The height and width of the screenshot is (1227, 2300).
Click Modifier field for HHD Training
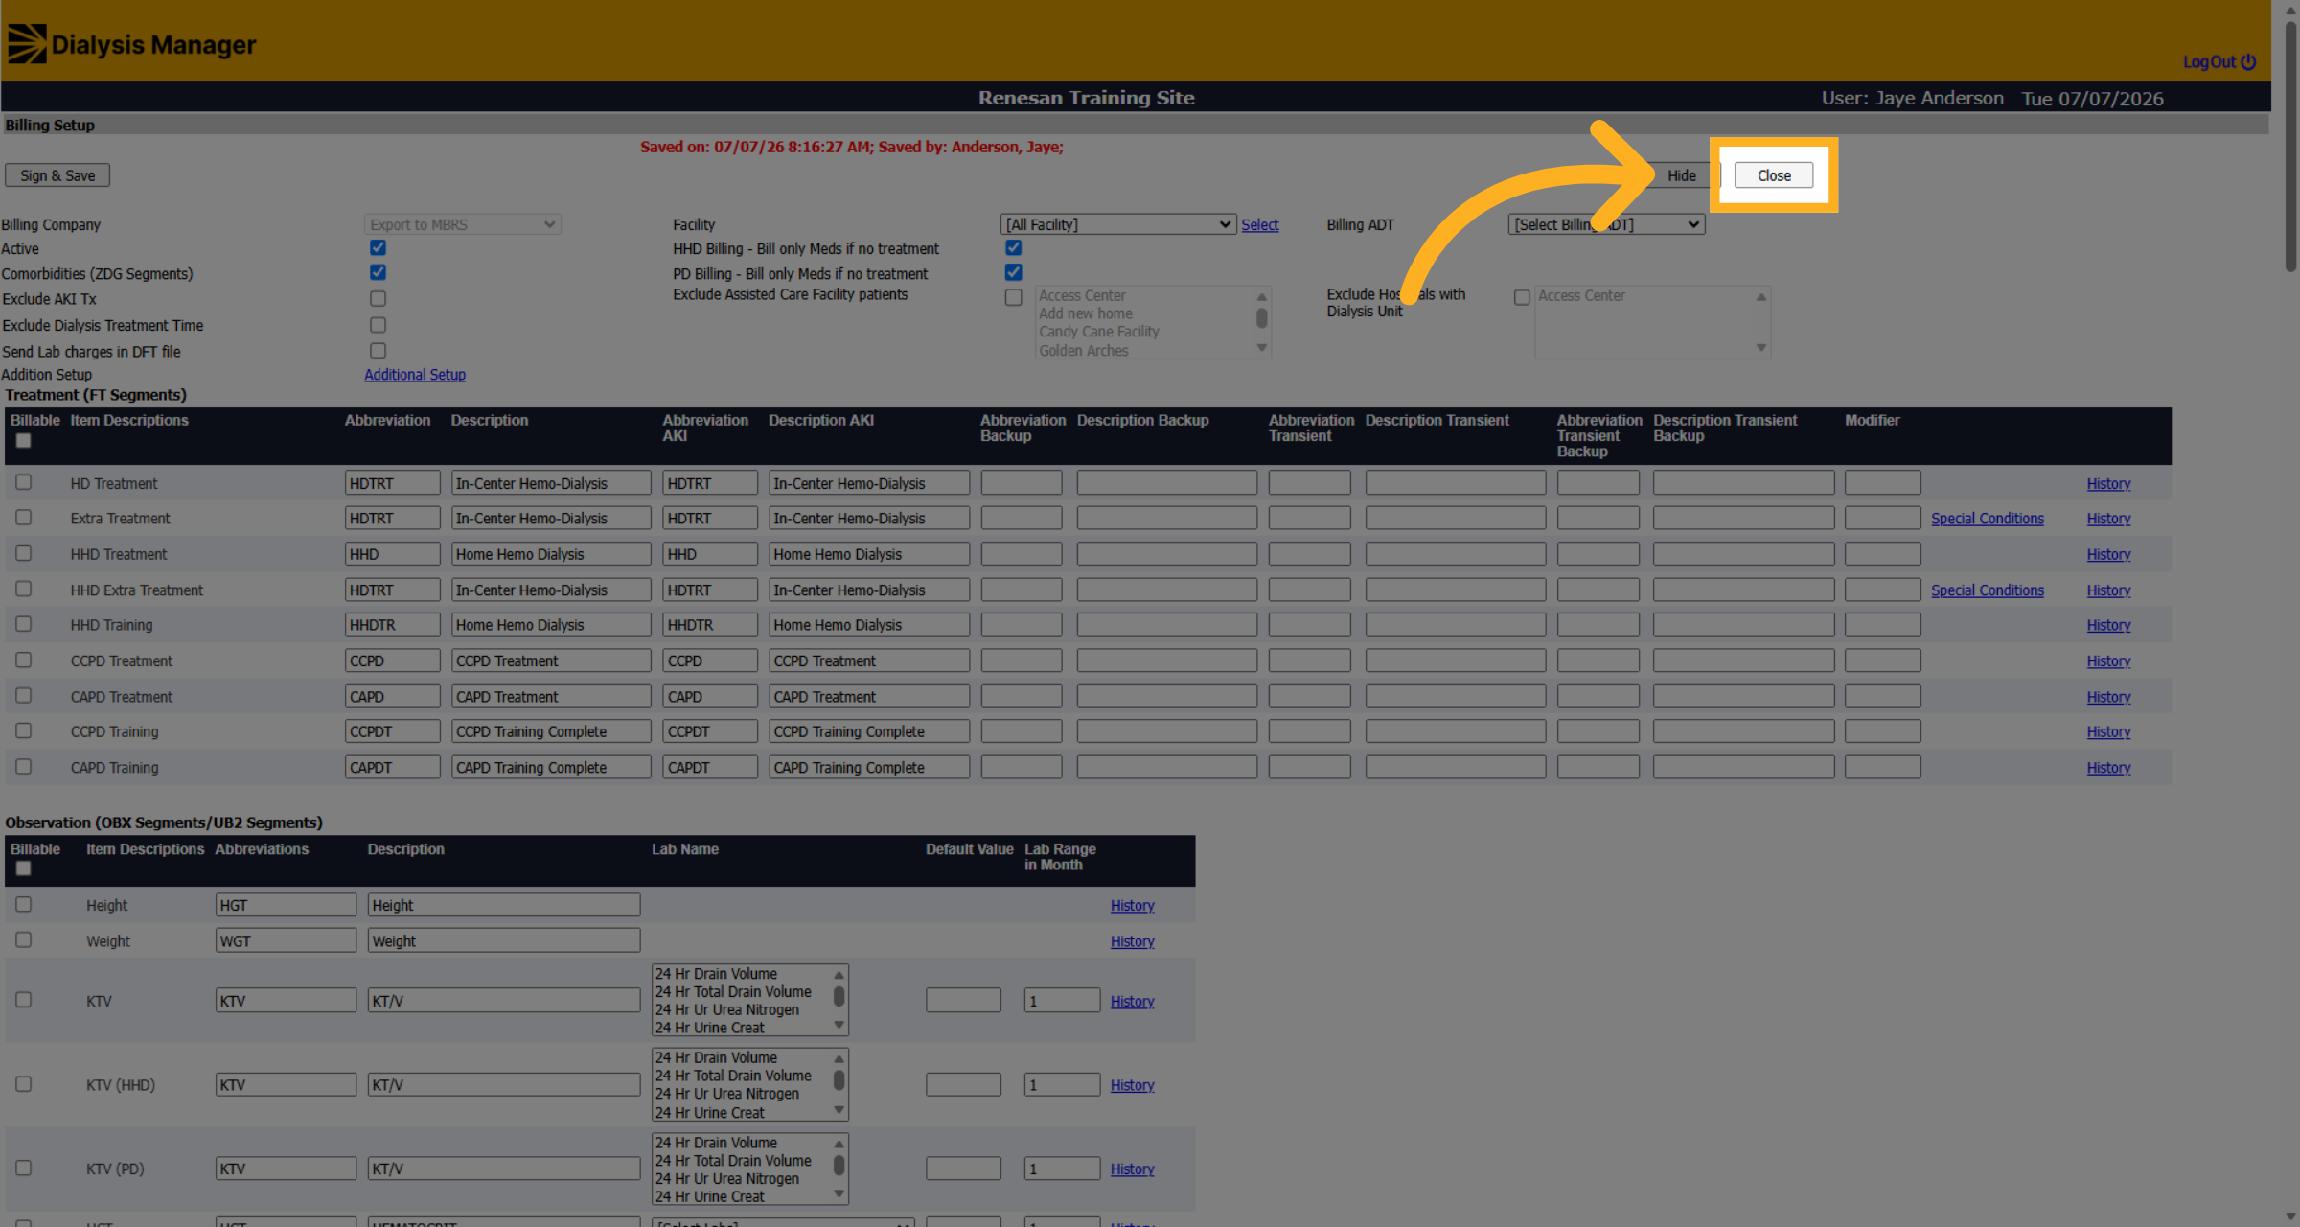click(x=1882, y=624)
